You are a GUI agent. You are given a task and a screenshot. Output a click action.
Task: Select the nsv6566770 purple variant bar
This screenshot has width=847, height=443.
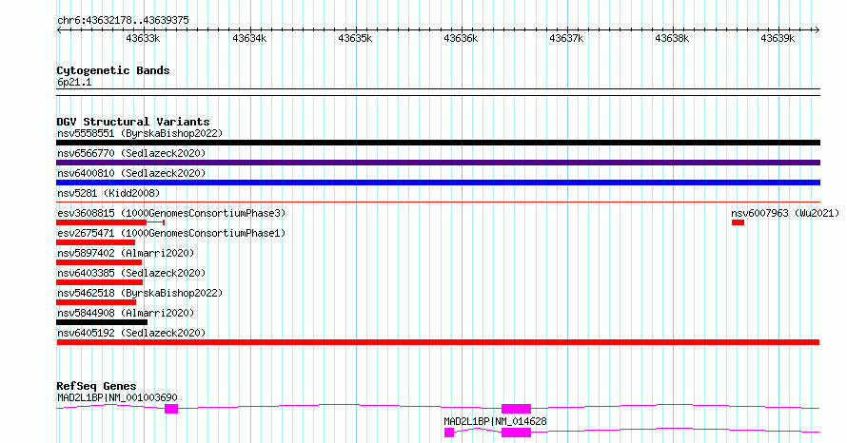pyautogui.click(x=438, y=163)
